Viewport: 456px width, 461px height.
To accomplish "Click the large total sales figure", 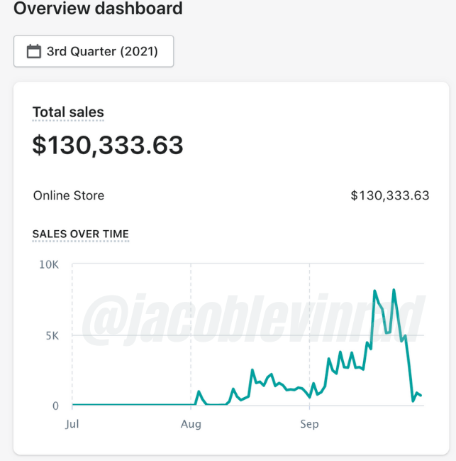I will (x=108, y=146).
